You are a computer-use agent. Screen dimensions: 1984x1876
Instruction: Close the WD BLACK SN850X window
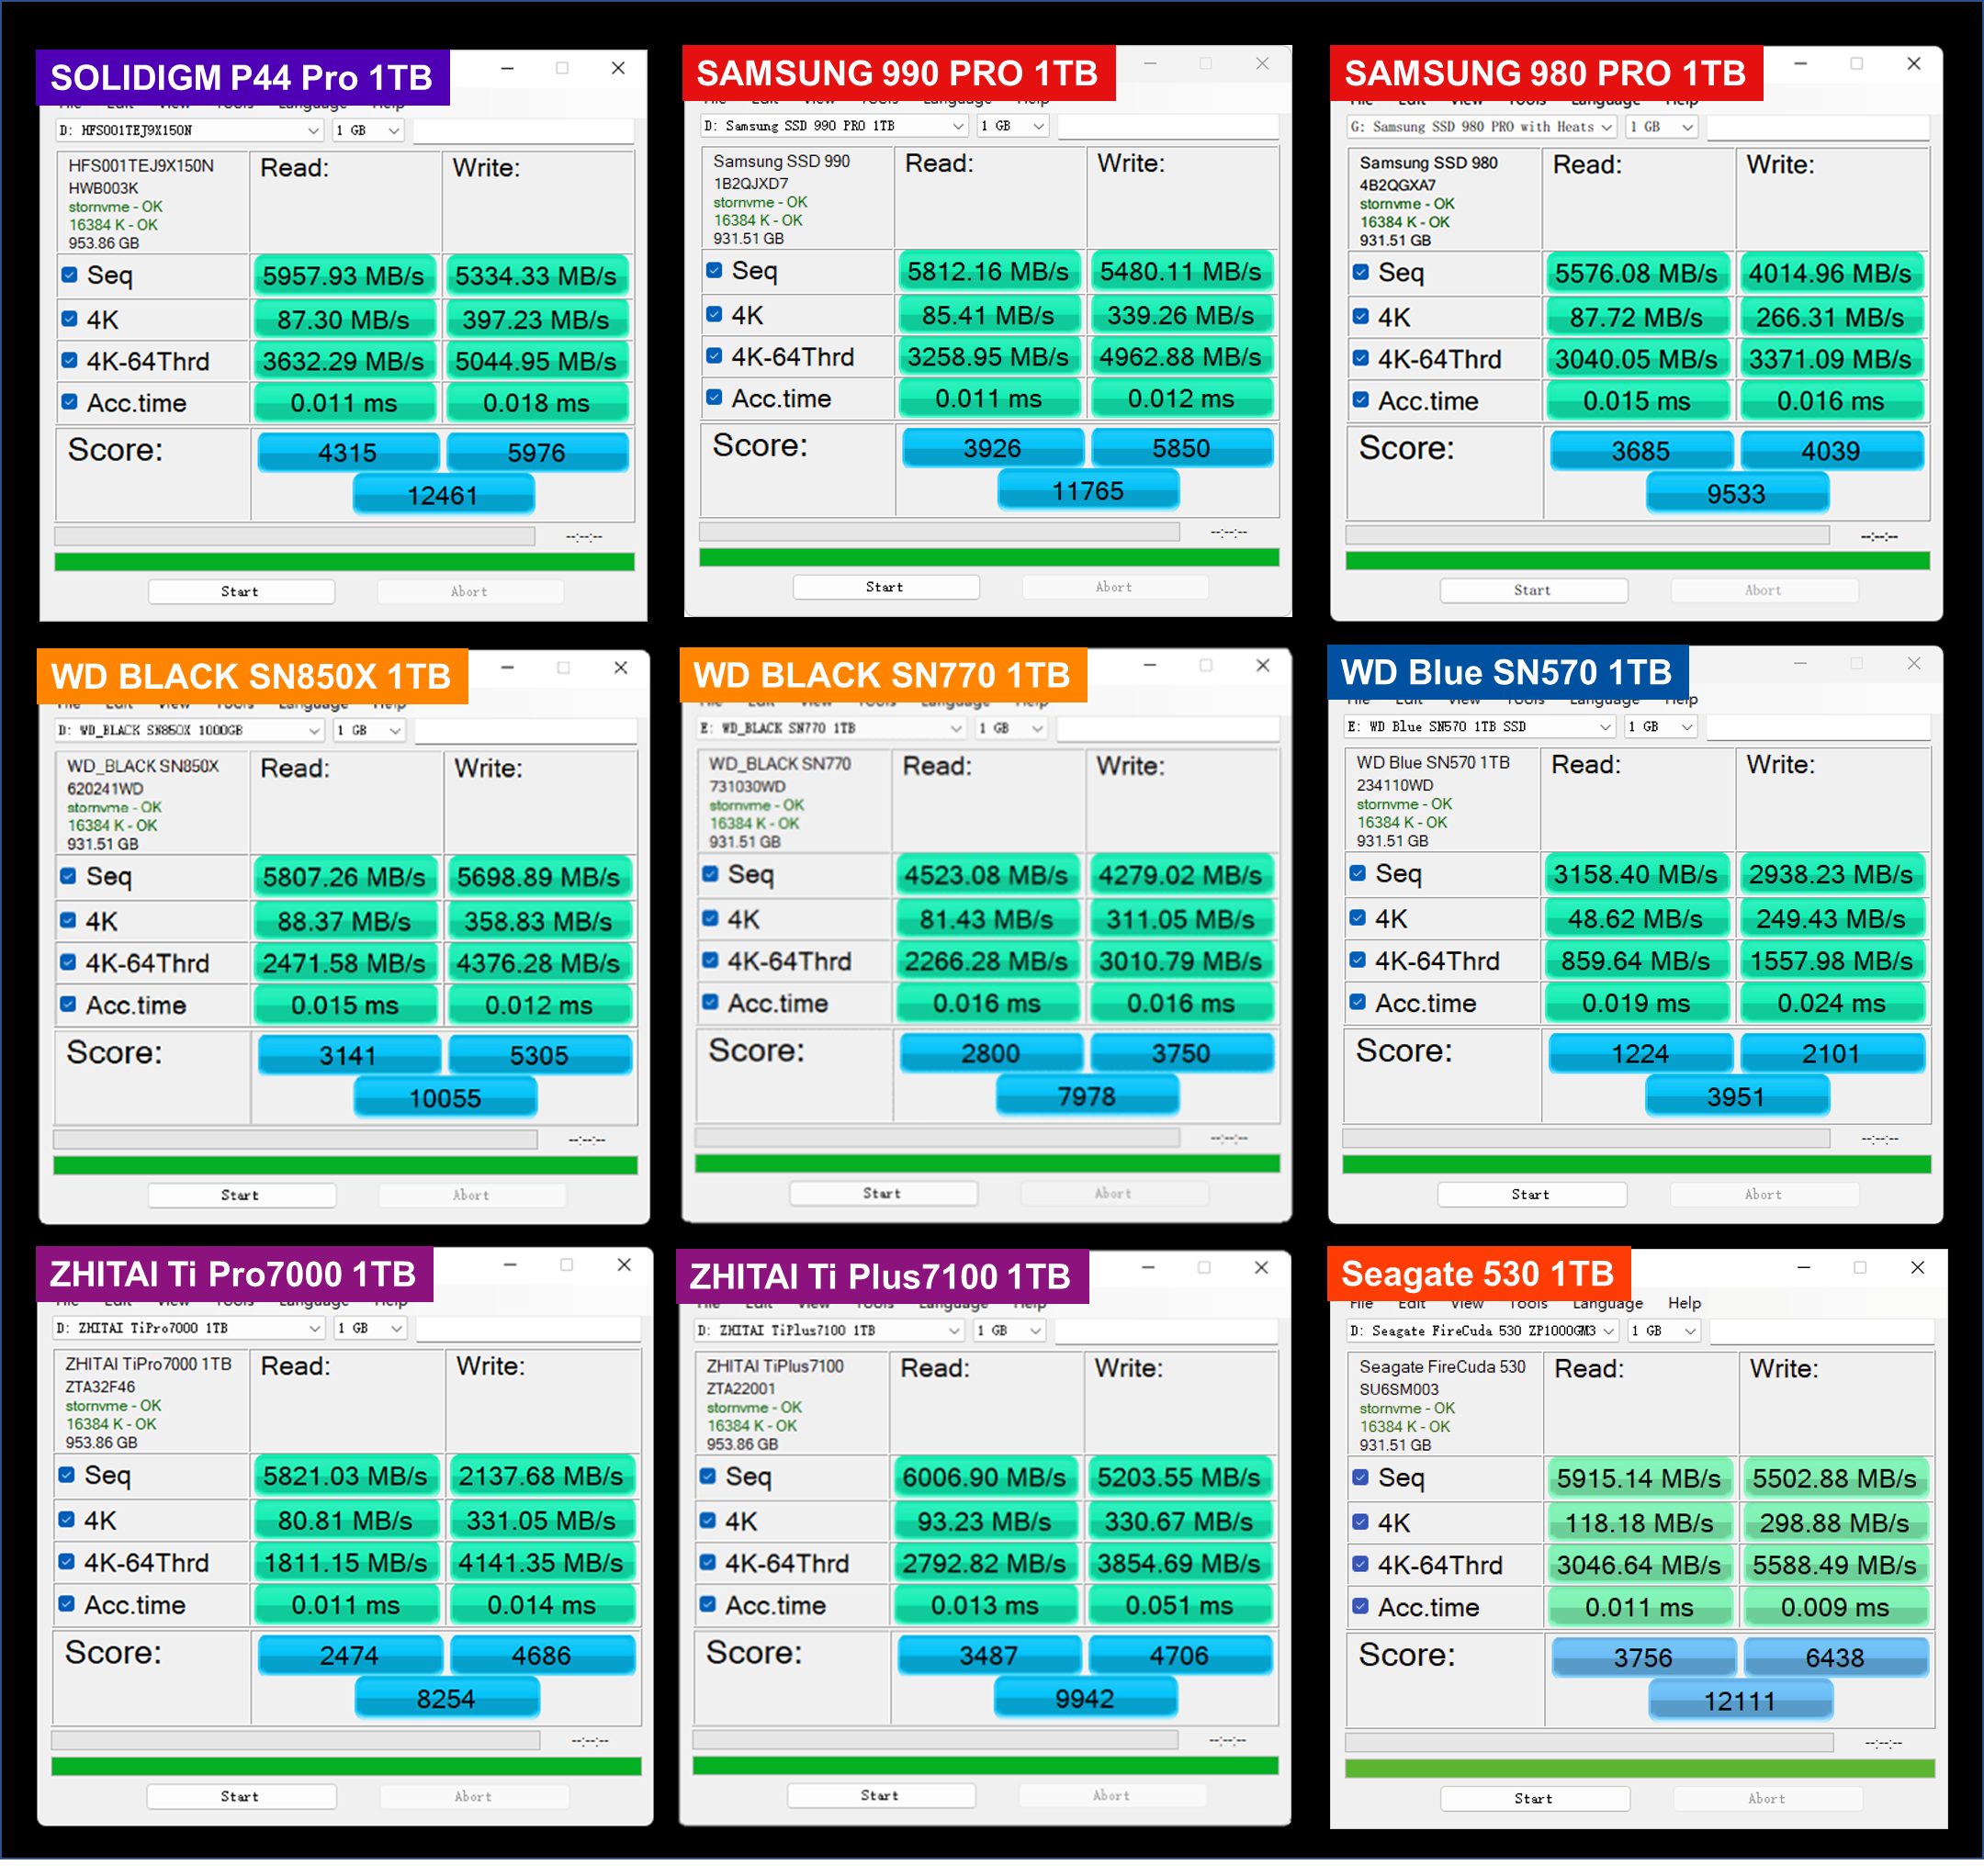620,667
